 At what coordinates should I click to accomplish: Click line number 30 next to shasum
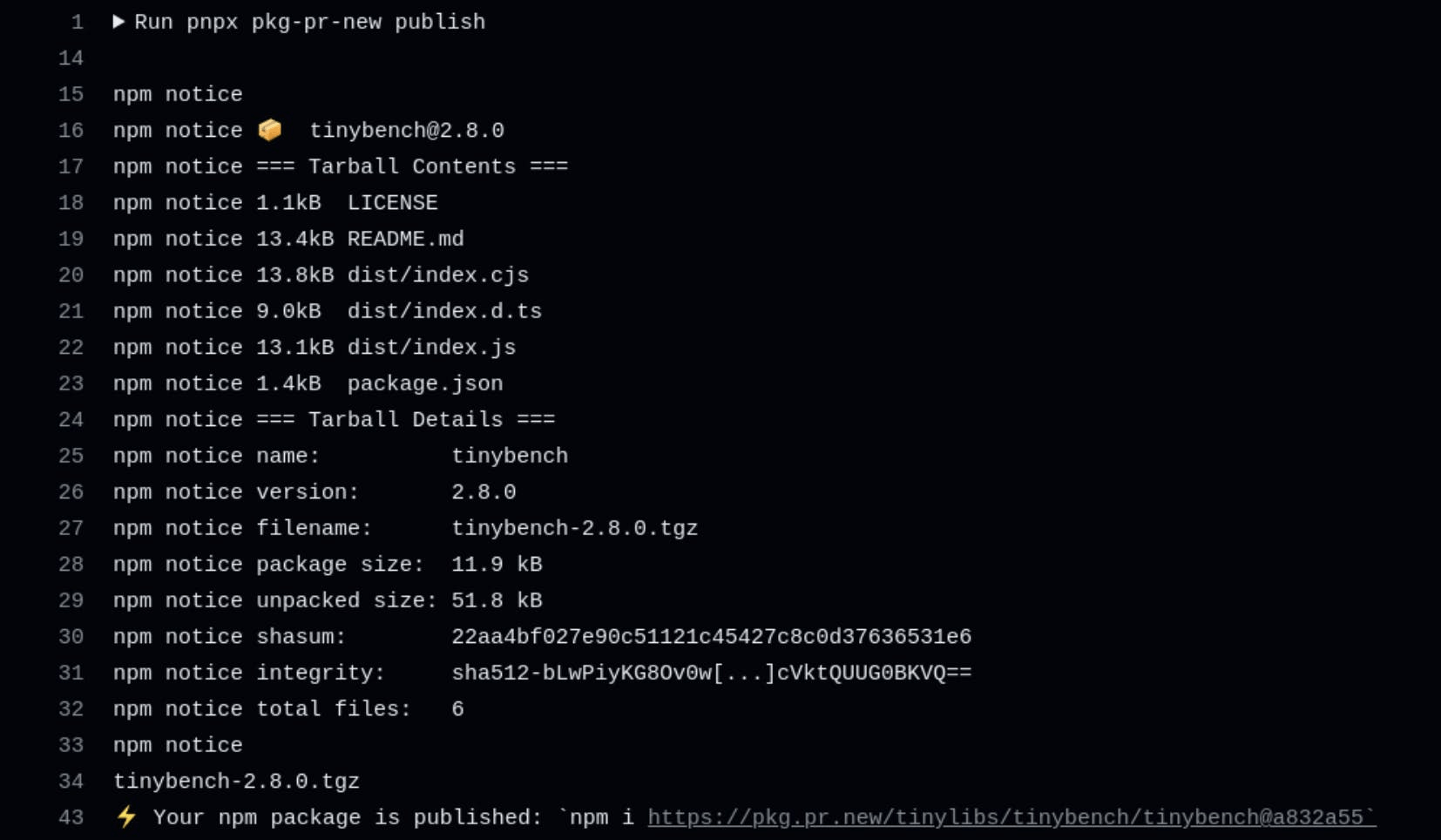pos(71,637)
